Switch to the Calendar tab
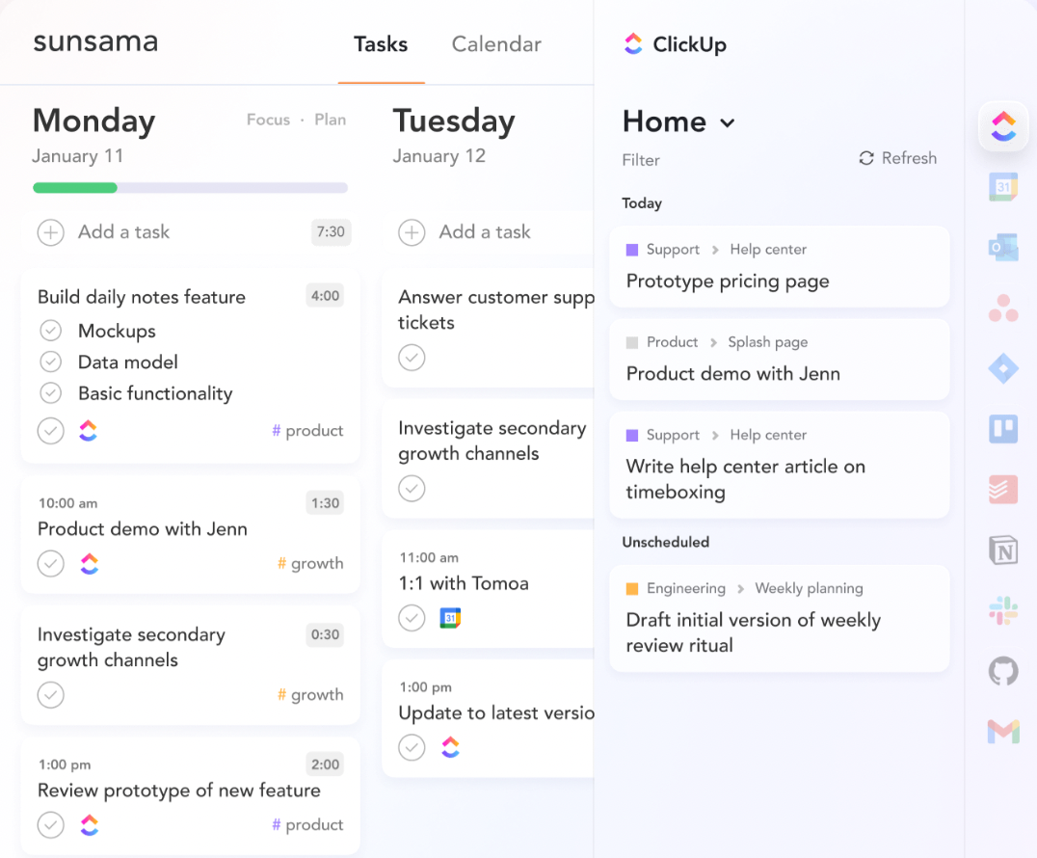The width and height of the screenshot is (1037, 858). coord(496,44)
